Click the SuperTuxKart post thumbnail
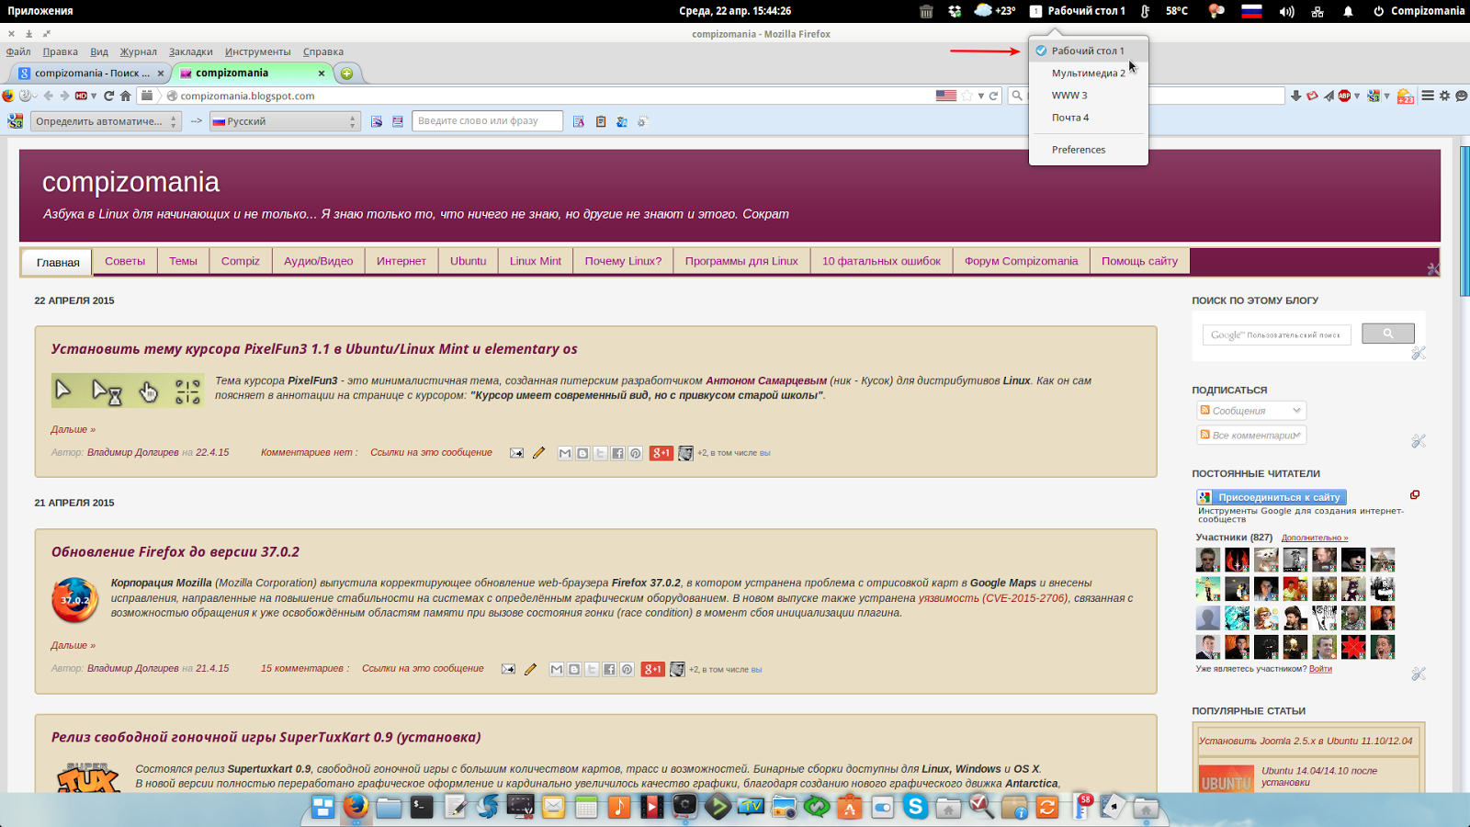Viewport: 1470px width, 827px height. click(87, 777)
